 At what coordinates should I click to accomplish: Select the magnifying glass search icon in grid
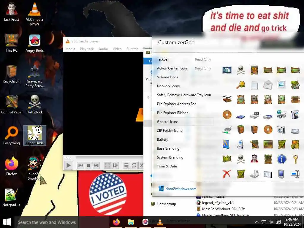pos(240,85)
